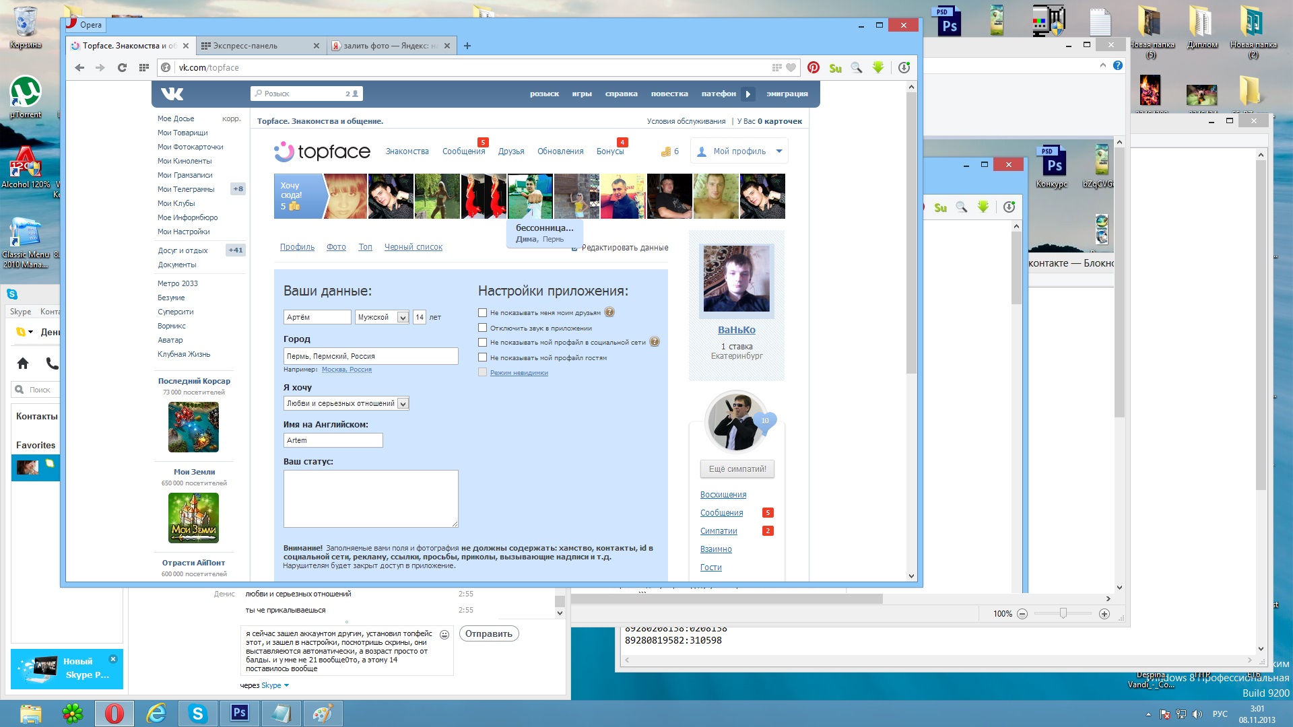Open the 'Знакомства' tab in topface

[407, 151]
